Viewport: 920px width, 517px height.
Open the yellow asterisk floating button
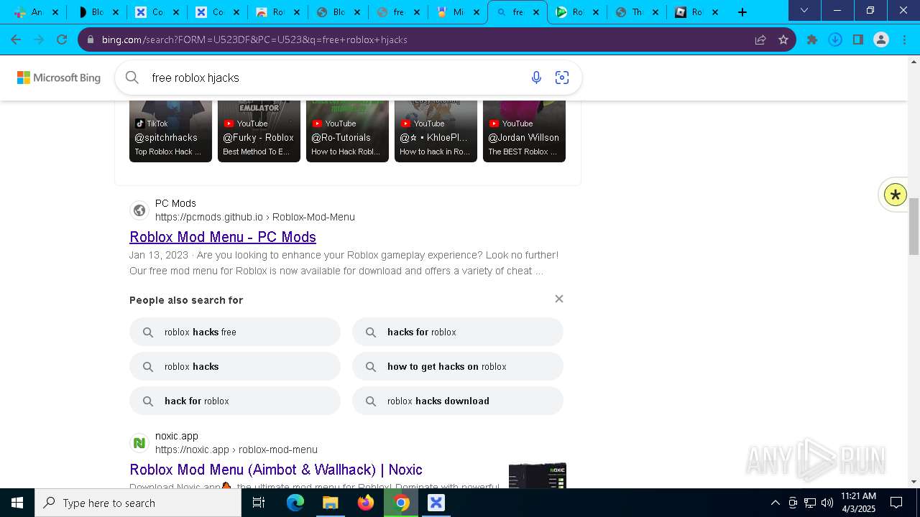click(896, 195)
